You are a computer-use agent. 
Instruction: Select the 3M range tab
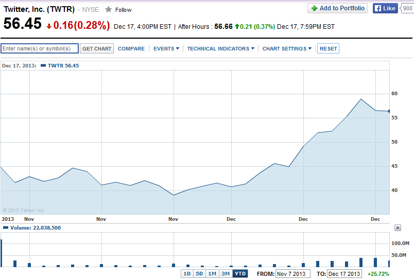(x=226, y=274)
